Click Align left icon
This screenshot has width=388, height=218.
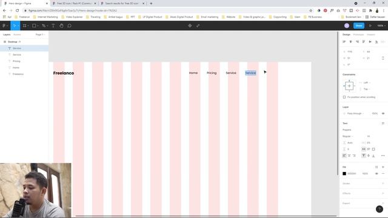click(344, 42)
